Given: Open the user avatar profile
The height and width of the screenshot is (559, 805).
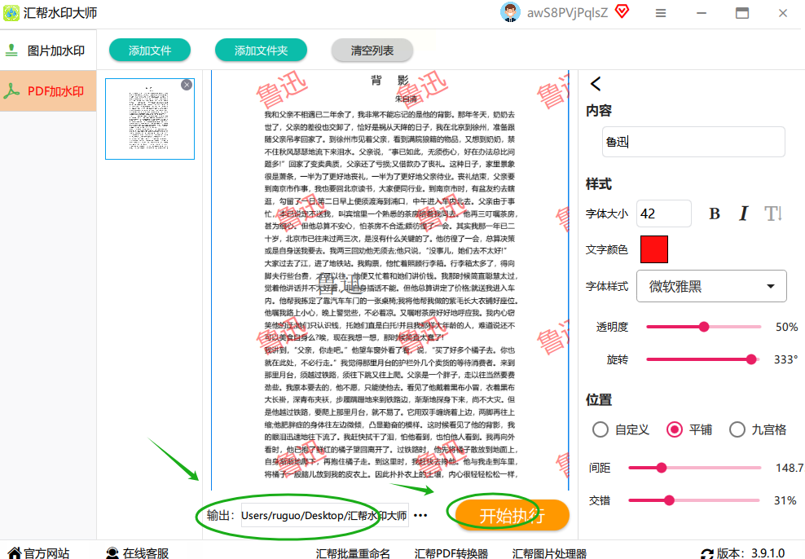Looking at the screenshot, I should [x=510, y=12].
